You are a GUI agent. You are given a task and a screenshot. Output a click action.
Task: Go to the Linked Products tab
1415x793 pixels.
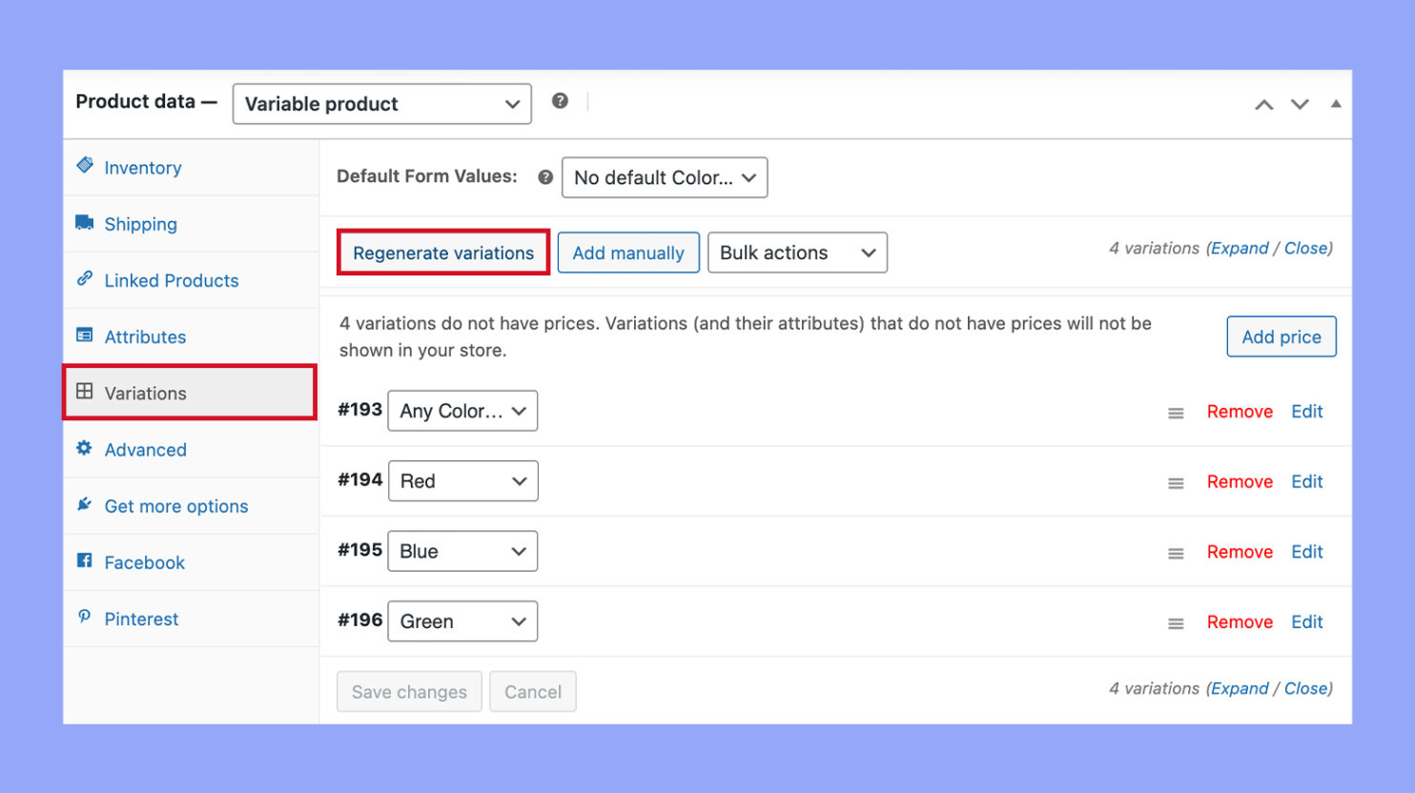(171, 280)
